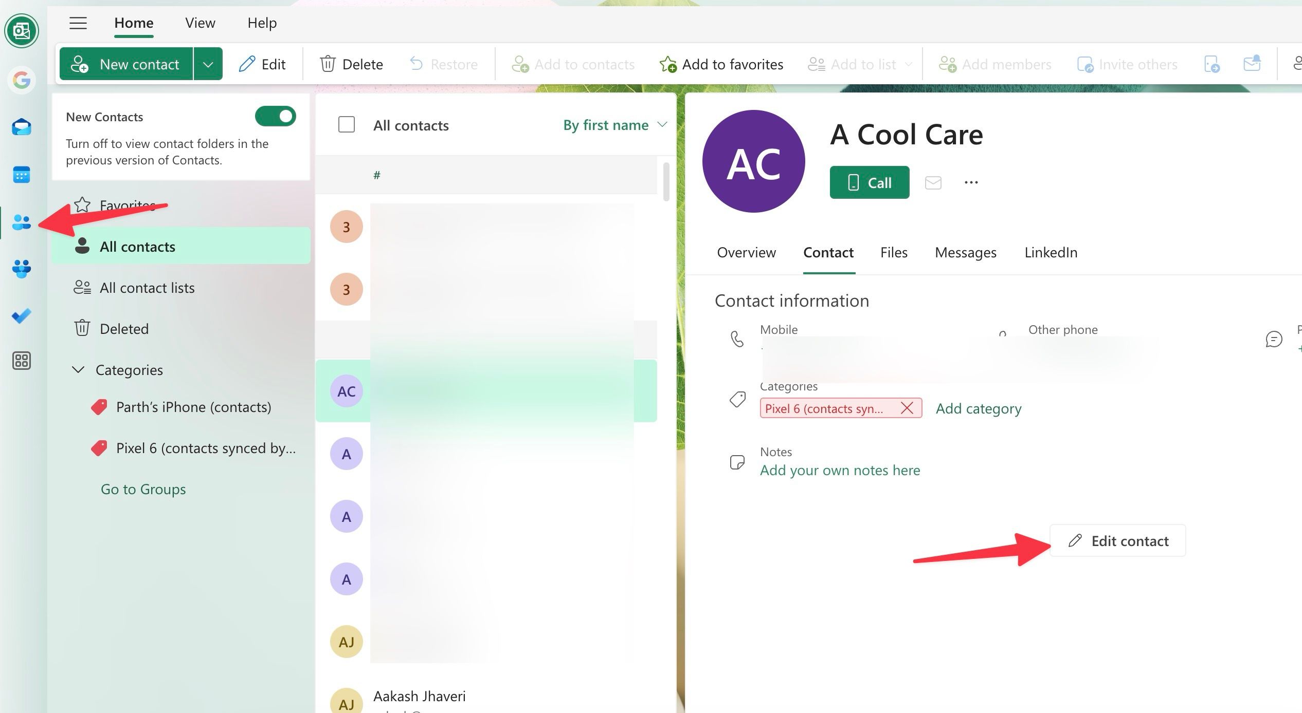Click the email envelope icon beside Call
This screenshot has width=1302, height=713.
933,183
